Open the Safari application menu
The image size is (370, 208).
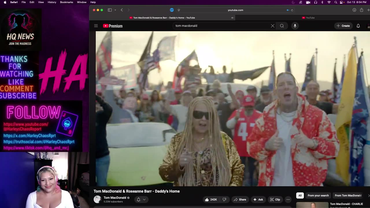14,2
